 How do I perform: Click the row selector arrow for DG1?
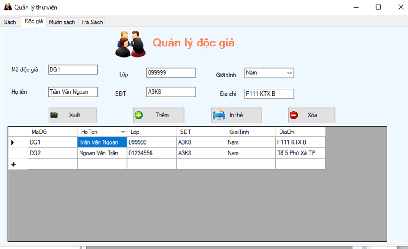(x=13, y=142)
